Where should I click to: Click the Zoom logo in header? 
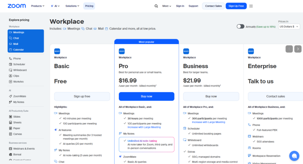17,6
